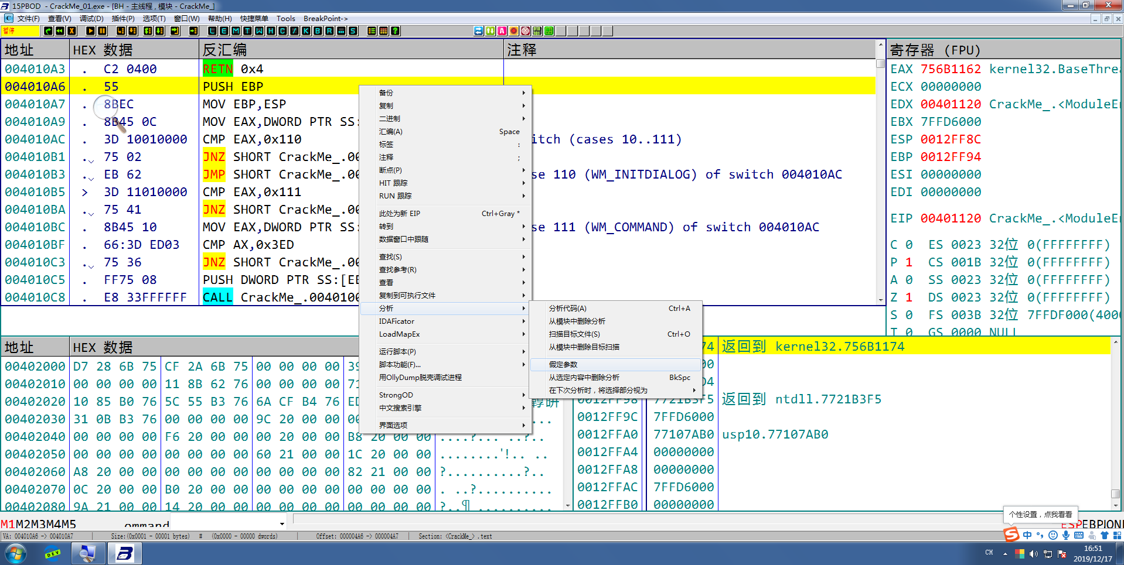
Task: Open the BreakPoint-> menu
Action: tap(326, 19)
